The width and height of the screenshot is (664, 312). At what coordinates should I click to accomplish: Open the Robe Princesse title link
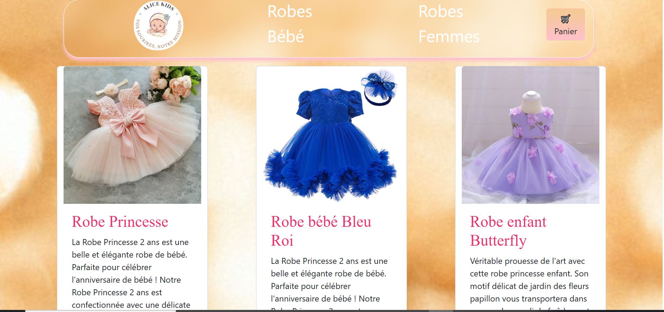pos(120,222)
